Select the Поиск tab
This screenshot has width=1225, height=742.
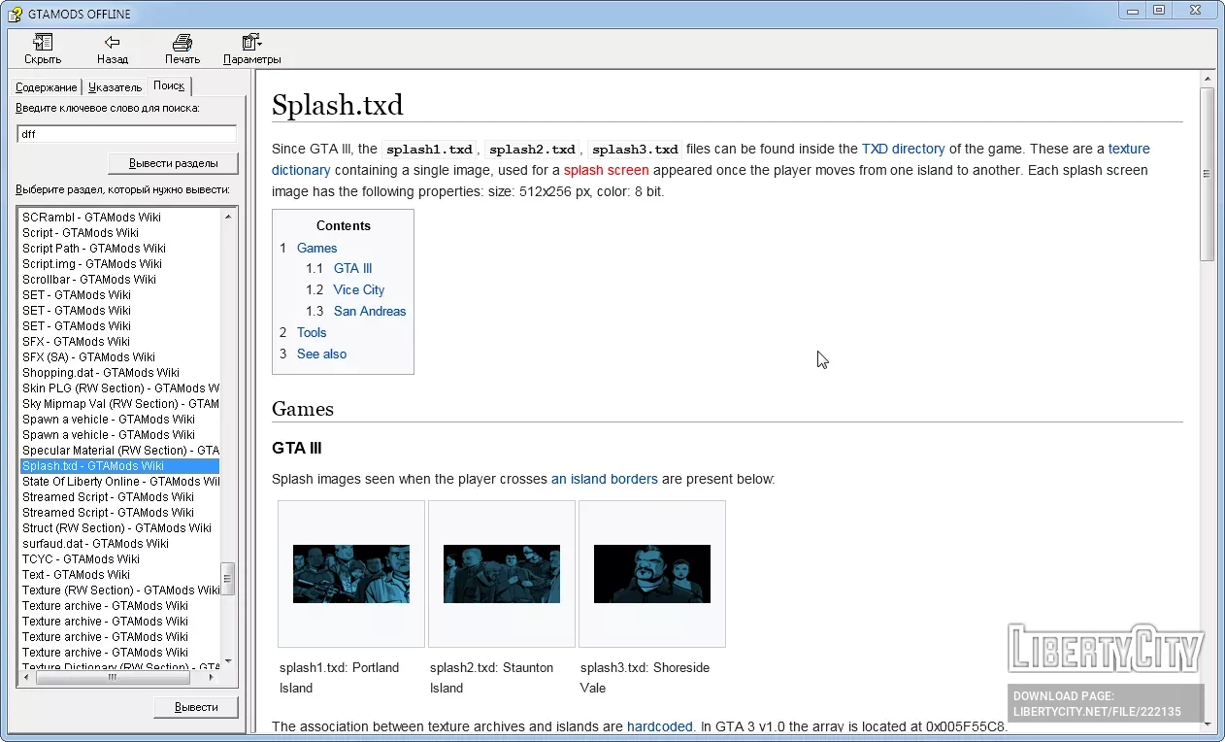(169, 85)
